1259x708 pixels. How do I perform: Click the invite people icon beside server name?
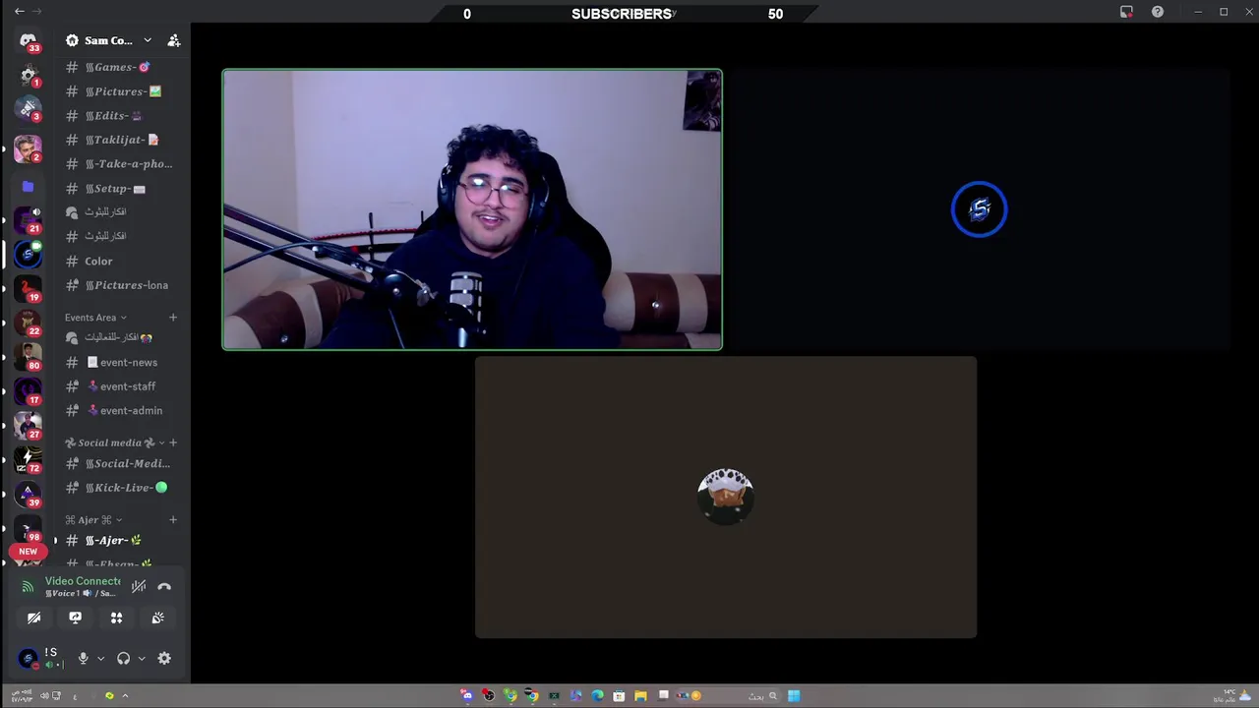pyautogui.click(x=174, y=40)
